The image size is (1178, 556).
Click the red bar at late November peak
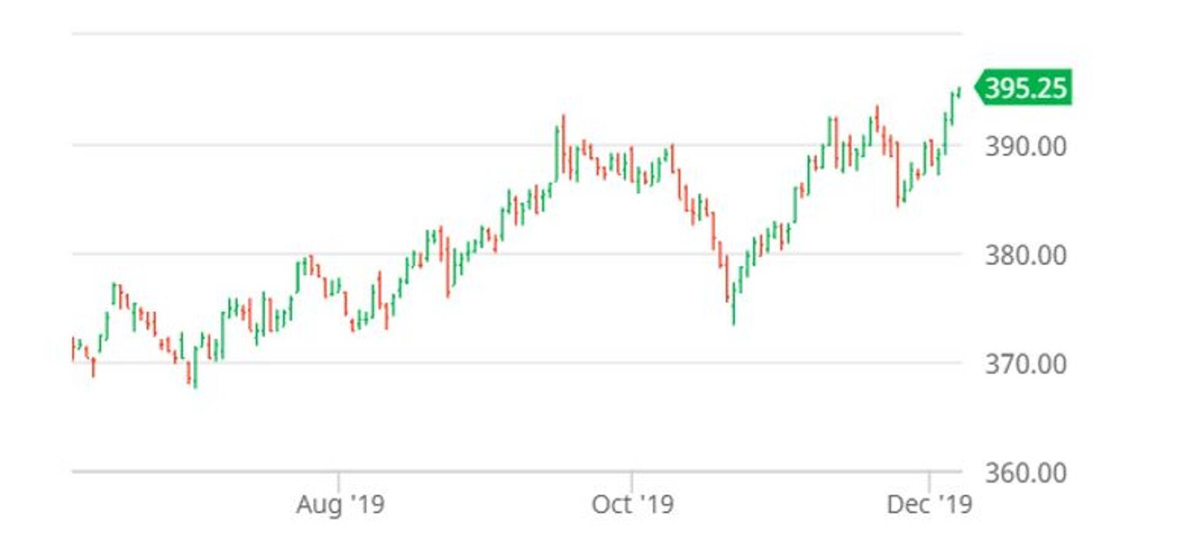877,118
